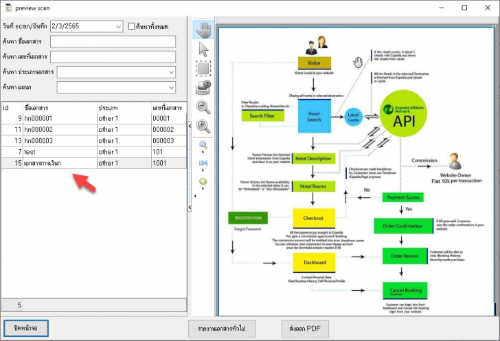Image resolution: width=500 pixels, height=341 pixels.
Task: Select the เอกสารการเงิน document row
Action: (93, 163)
